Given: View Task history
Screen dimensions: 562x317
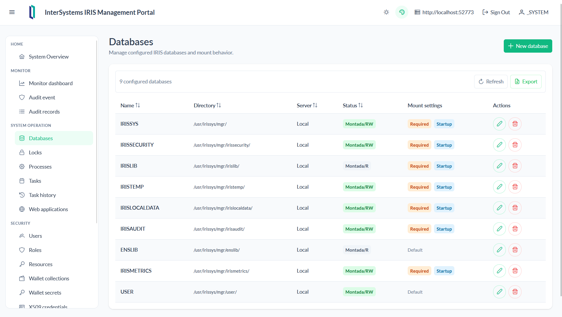Looking at the screenshot, I should [x=54, y=195].
